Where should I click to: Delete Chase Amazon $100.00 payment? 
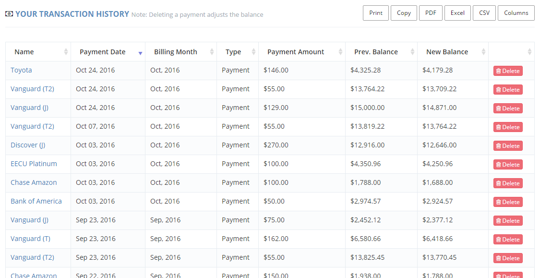tap(508, 183)
